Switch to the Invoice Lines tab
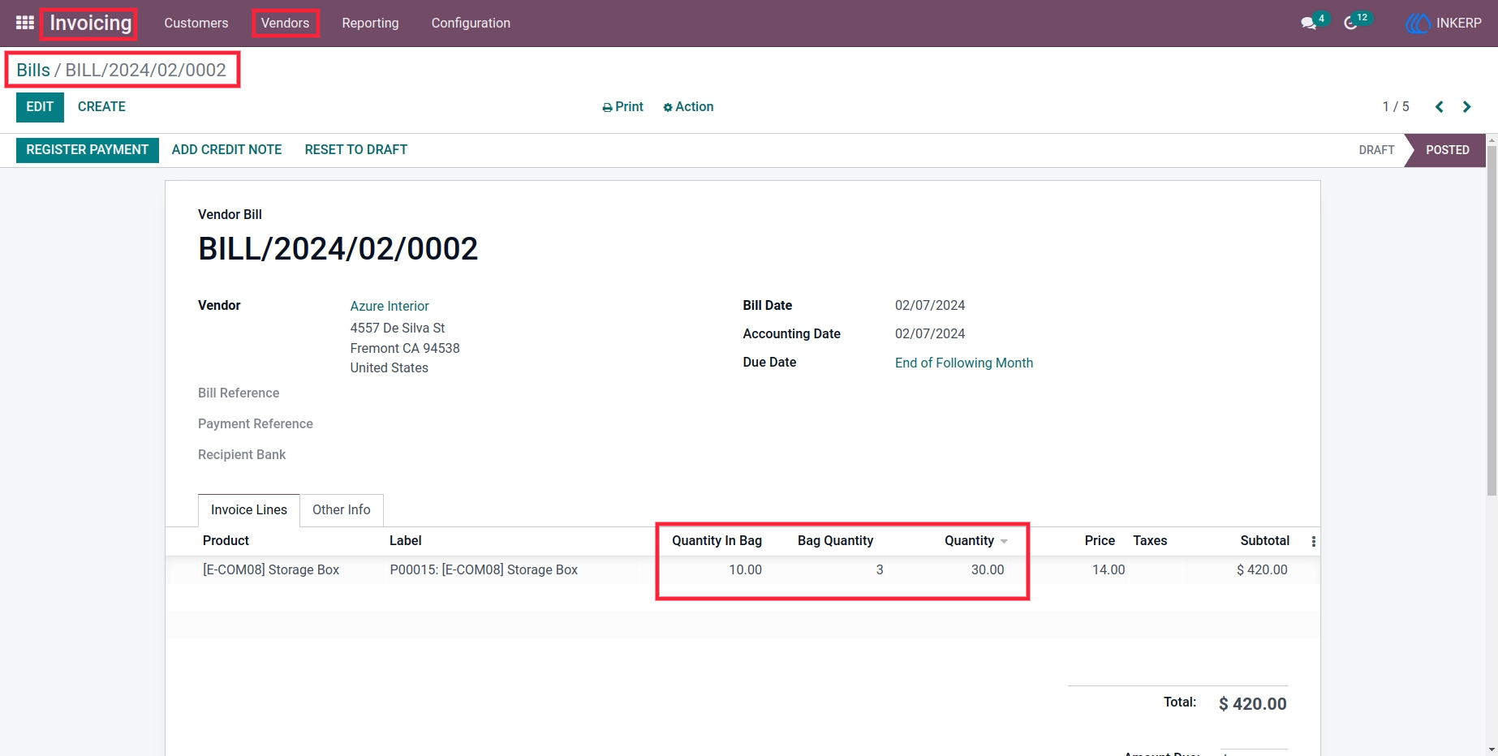The image size is (1498, 756). pos(249,510)
